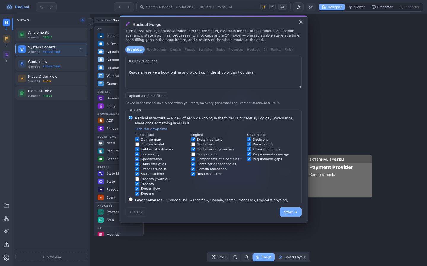427x266 pixels.
Task: Select the Person element in the palette
Action: 108,36
